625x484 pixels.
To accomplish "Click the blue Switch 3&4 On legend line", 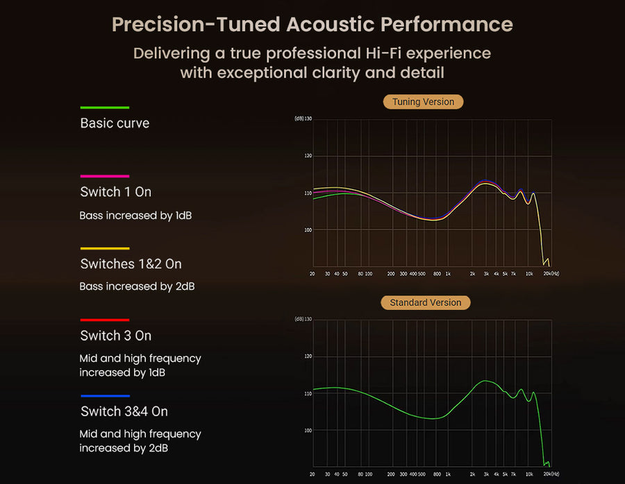I will click(x=105, y=395).
